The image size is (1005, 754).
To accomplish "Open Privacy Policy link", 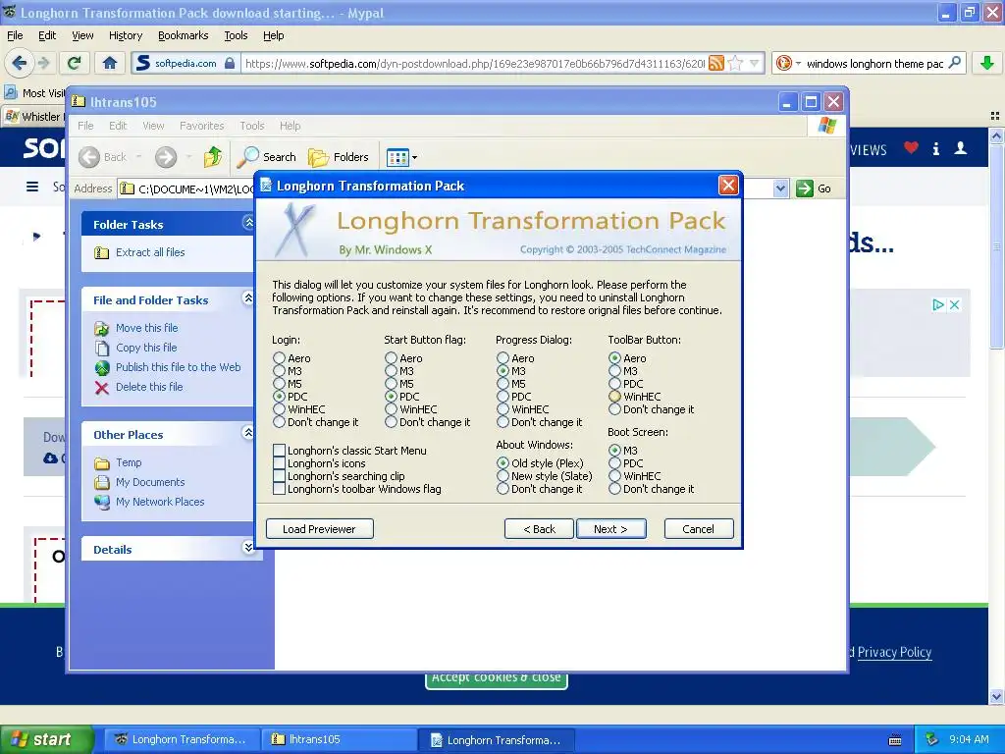I will [894, 652].
